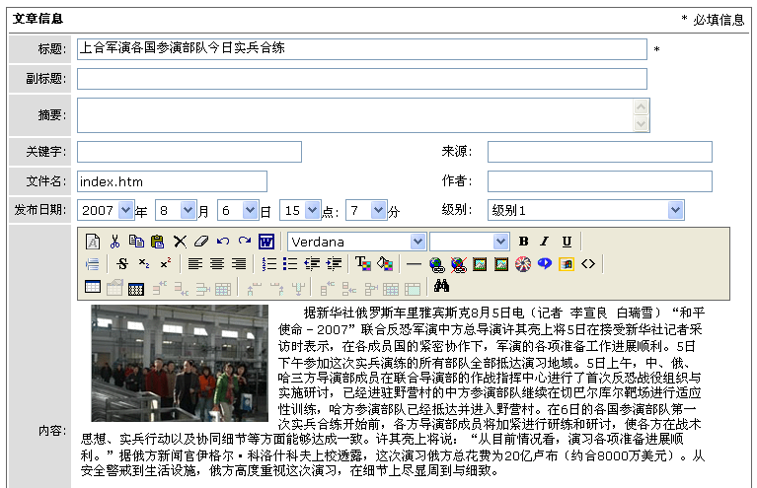
Task: Decrease the paragraph indent
Action: 312,264
